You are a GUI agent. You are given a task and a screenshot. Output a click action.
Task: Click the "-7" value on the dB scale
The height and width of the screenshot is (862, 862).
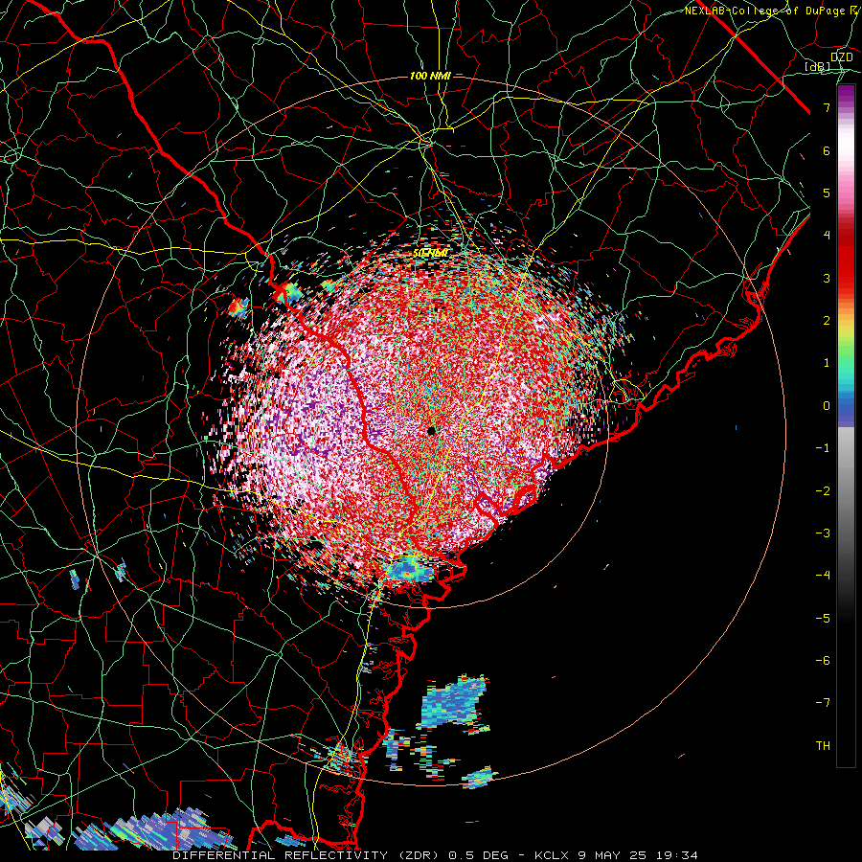(823, 703)
